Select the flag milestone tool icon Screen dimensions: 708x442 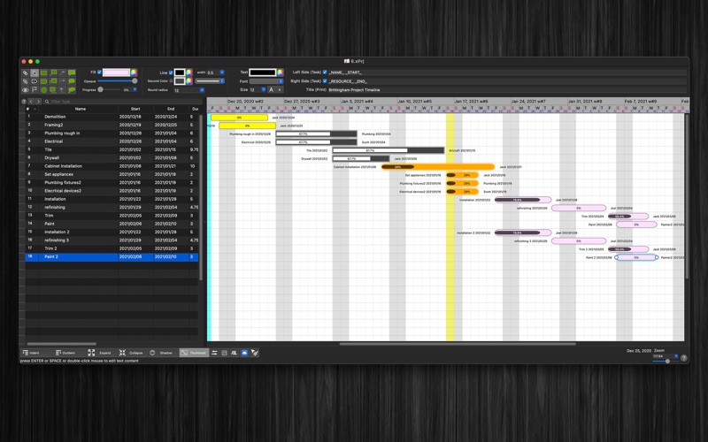[35, 90]
